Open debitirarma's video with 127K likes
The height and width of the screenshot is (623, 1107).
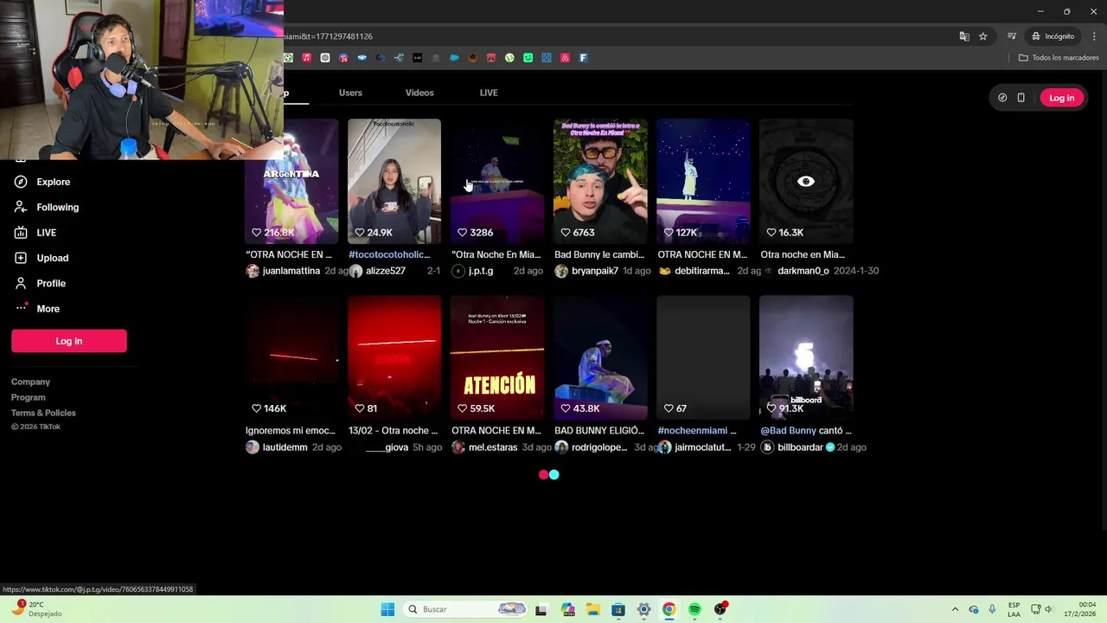pos(703,181)
